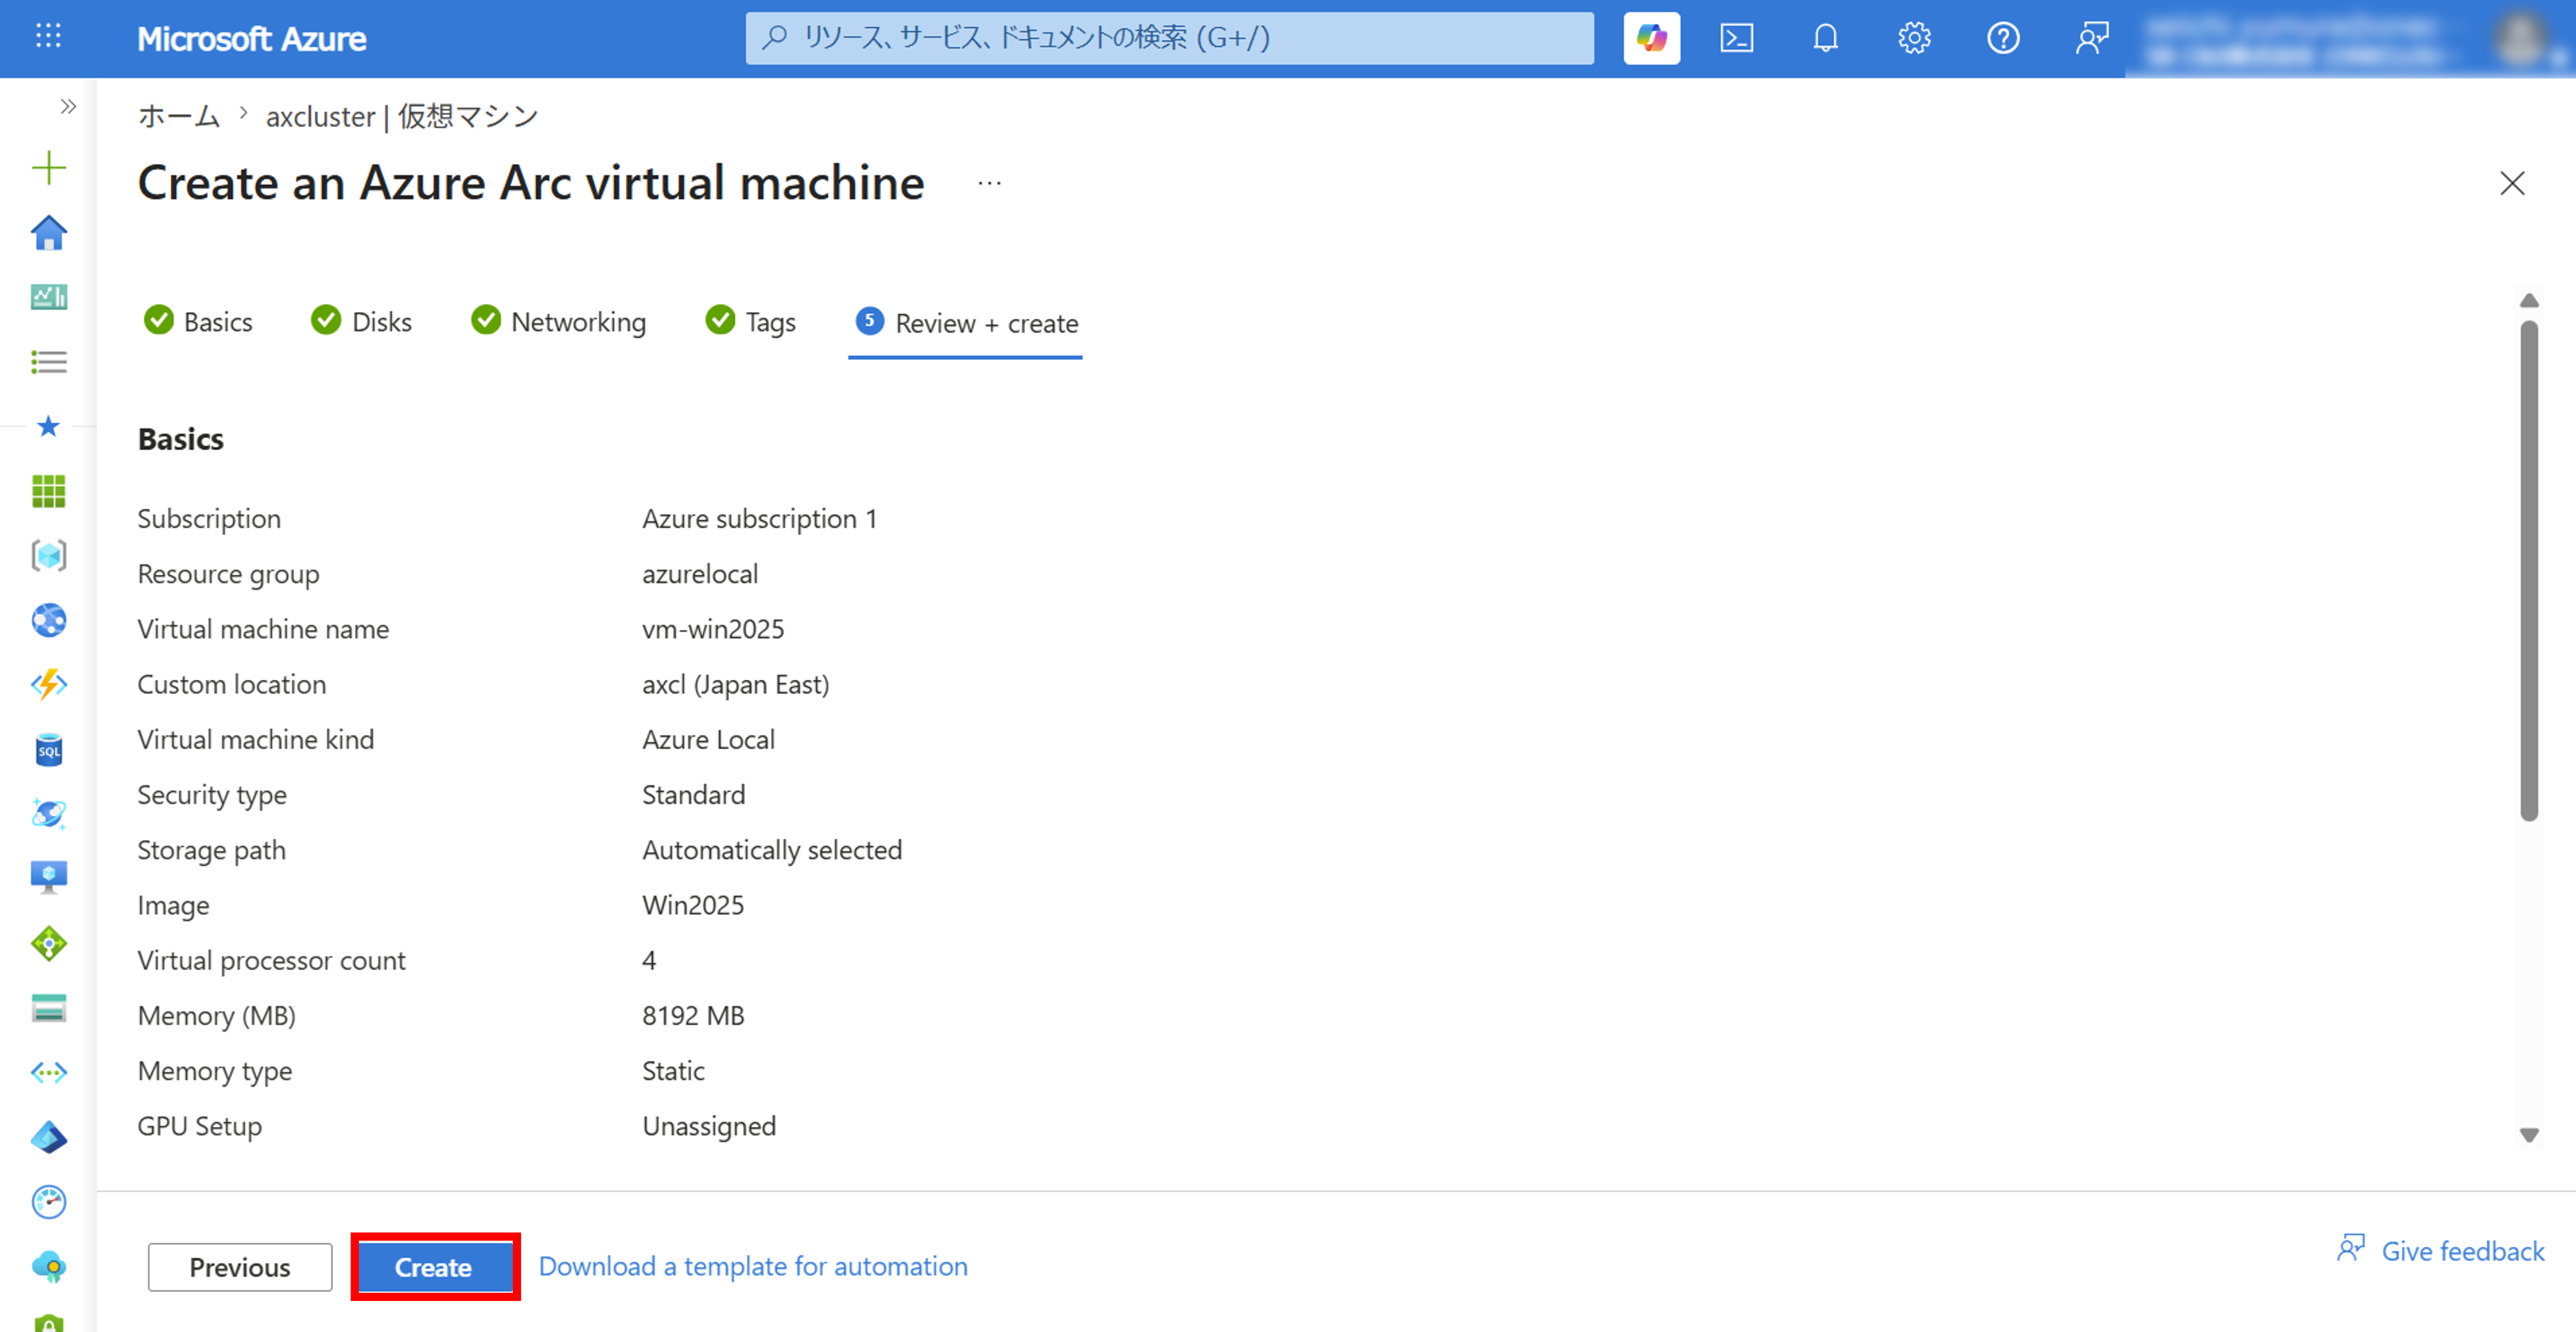Click the 'azurelocal' resource group value
The image size is (2576, 1332).
tap(700, 573)
